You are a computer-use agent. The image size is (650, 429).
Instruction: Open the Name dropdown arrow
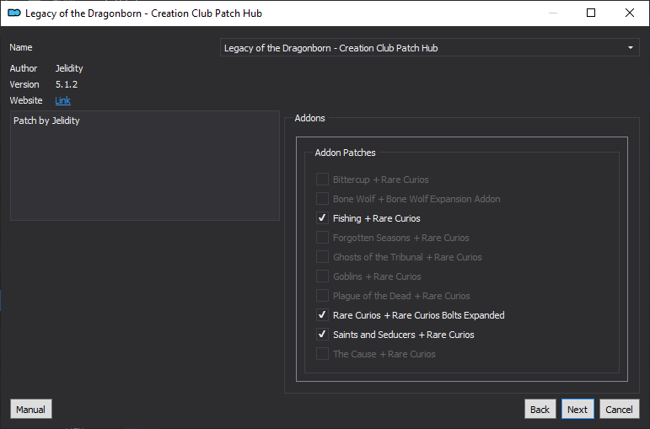click(630, 48)
